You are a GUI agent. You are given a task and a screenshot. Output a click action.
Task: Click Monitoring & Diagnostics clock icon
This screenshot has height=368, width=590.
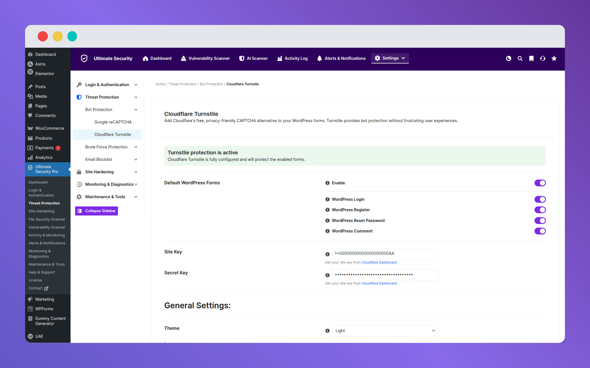pyautogui.click(x=79, y=184)
